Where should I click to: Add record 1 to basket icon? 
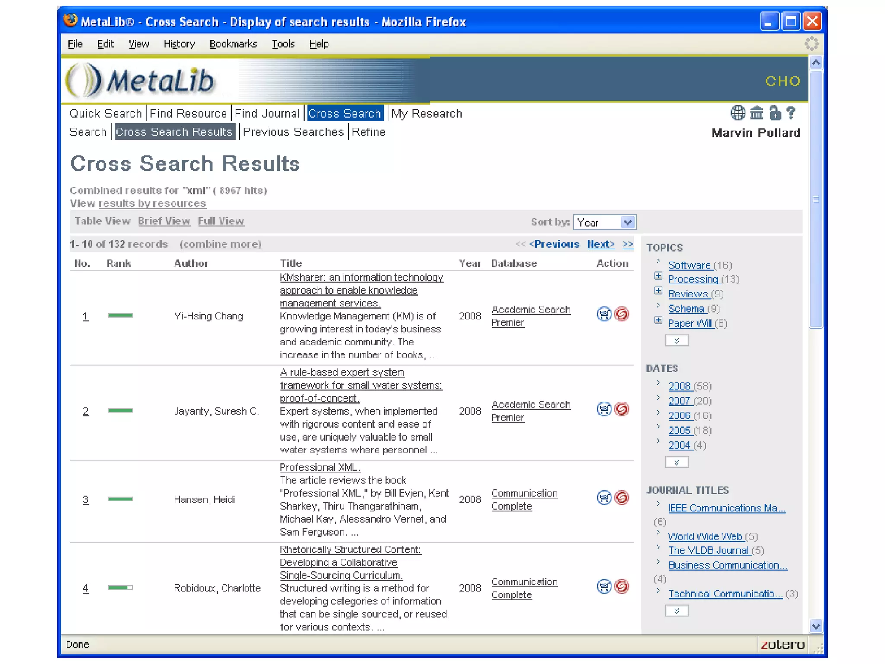coord(604,314)
